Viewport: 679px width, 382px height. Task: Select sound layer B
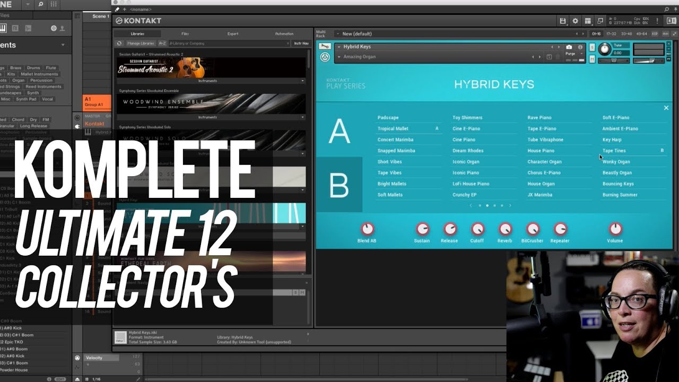(x=339, y=185)
